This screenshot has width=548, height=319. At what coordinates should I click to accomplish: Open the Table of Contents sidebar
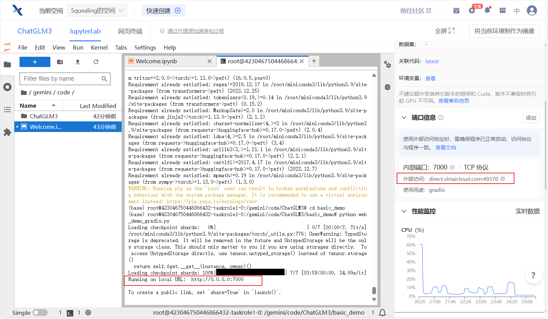[7, 110]
